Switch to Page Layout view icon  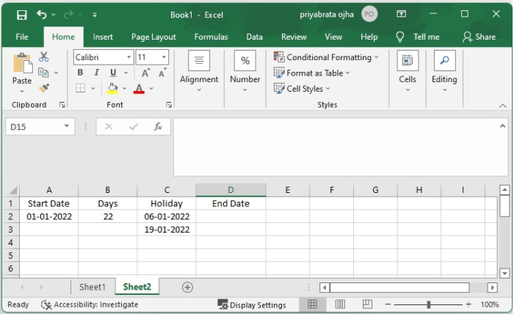[x=340, y=304]
